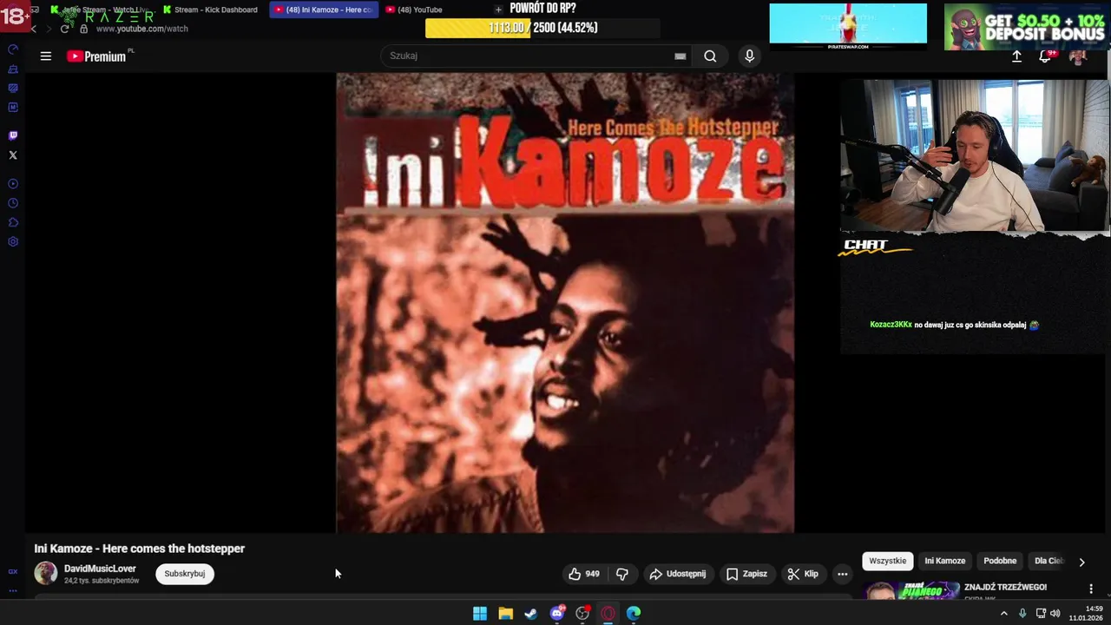Click the video player showing Ini Kamoze cover

565,303
